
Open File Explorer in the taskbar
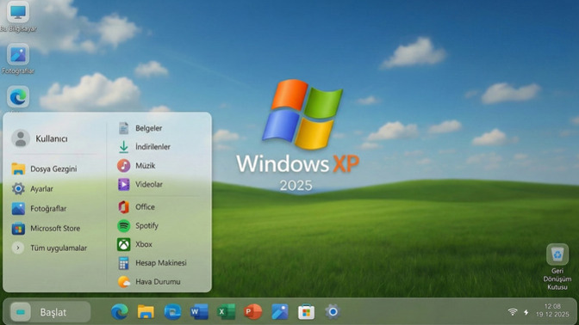[146, 312]
